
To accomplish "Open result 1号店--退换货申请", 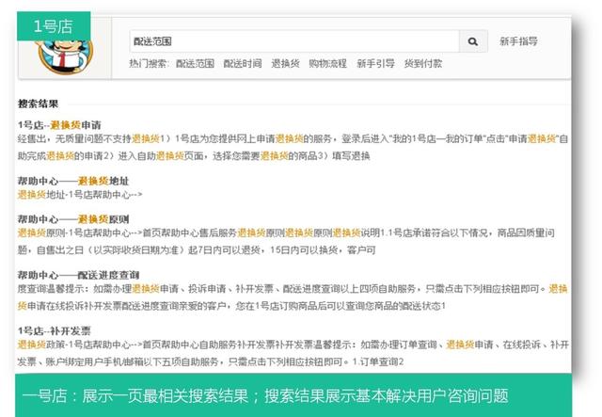I will [59, 125].
